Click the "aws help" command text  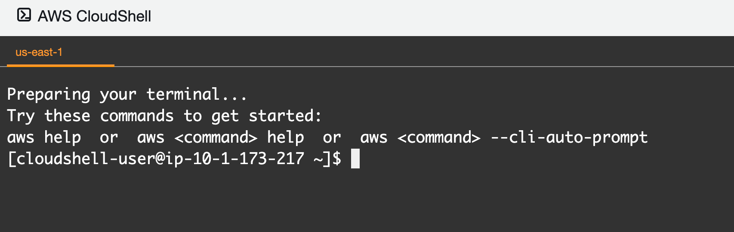point(44,137)
